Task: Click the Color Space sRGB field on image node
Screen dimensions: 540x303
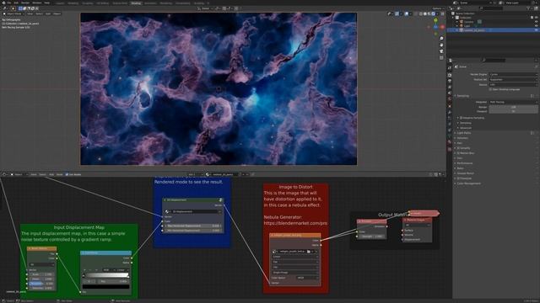Action: tap(307, 278)
